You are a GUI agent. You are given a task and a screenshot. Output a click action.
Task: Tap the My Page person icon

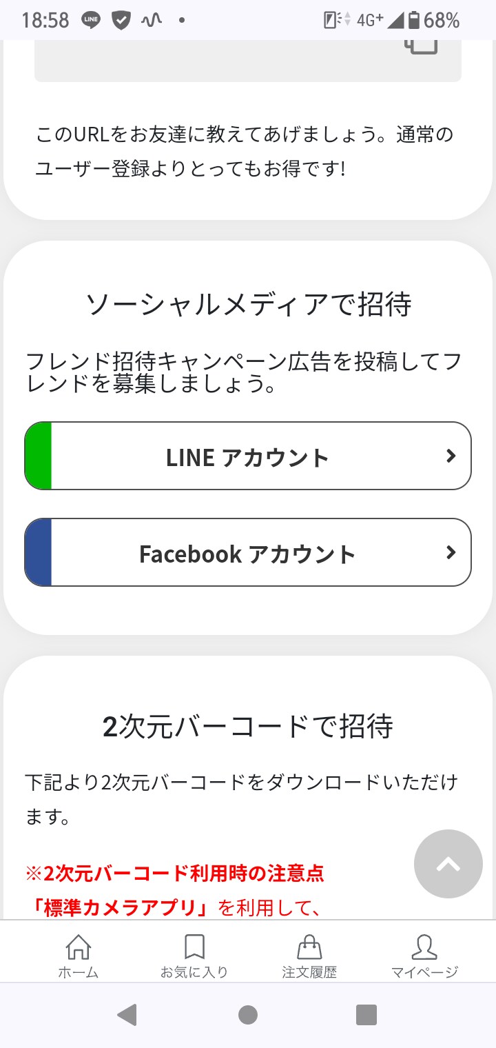424,947
